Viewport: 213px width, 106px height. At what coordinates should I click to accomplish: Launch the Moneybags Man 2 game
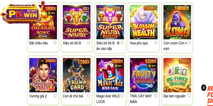(x=43, y=75)
